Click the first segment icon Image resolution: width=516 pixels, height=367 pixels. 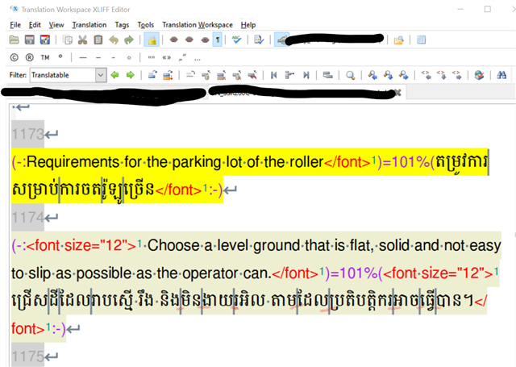click(x=274, y=75)
